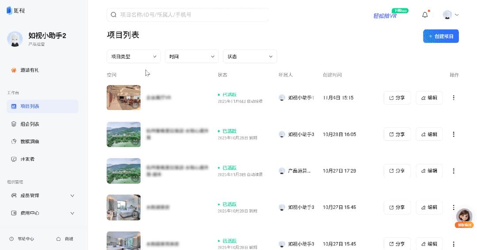This screenshot has width=477, height=250.
Task: Click 分享 in 11月4日 15:15 row
Action: (397, 98)
